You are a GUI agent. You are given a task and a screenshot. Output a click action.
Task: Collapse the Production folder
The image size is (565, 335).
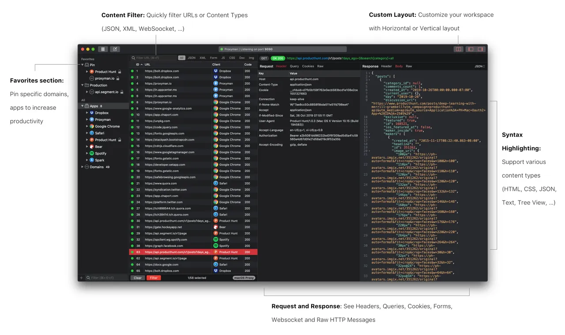[x=83, y=85]
